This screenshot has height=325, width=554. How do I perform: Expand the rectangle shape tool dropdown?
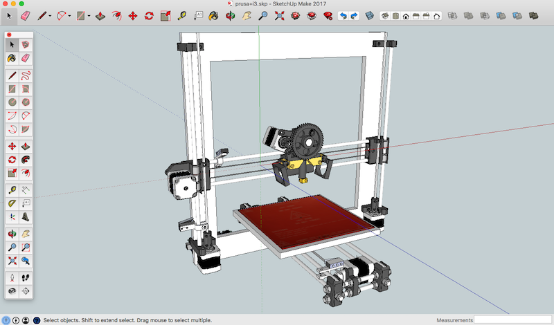[x=89, y=15]
